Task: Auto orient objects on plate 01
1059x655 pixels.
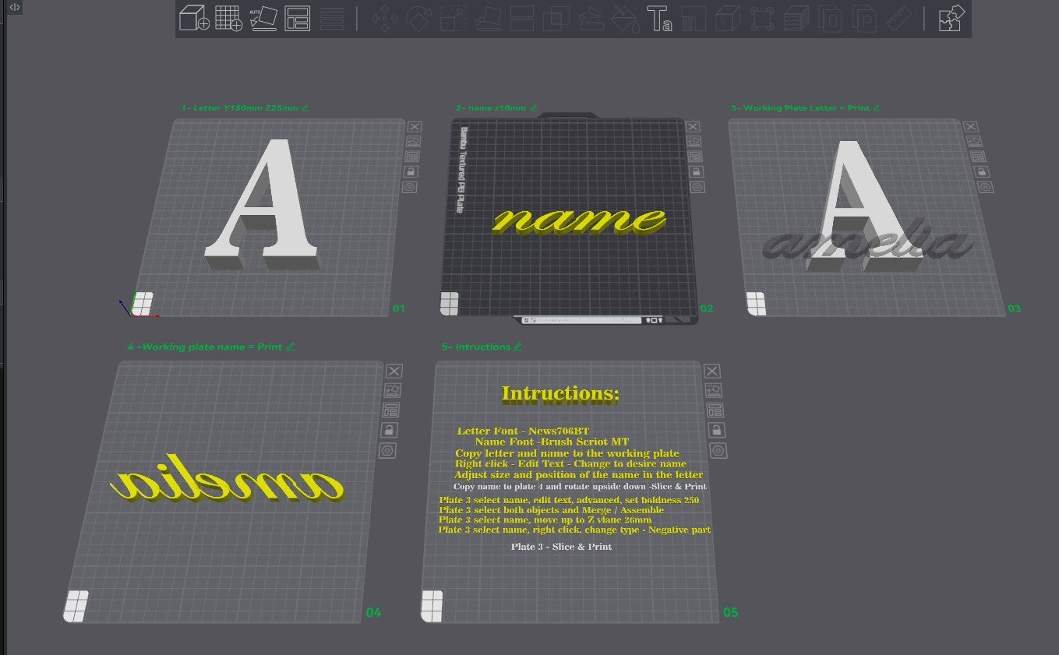Action: pos(413,141)
